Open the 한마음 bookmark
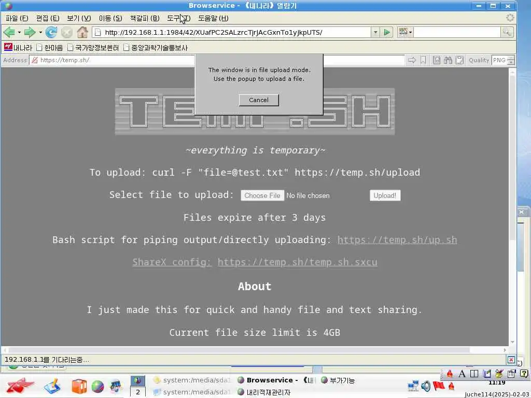531x398 pixels. coord(49,47)
